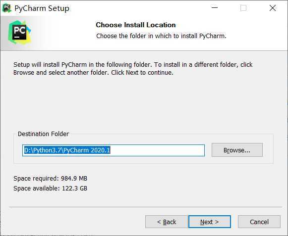This screenshot has width=288, height=236.
Task: Go back to the previous setup page
Action: pos(167,222)
